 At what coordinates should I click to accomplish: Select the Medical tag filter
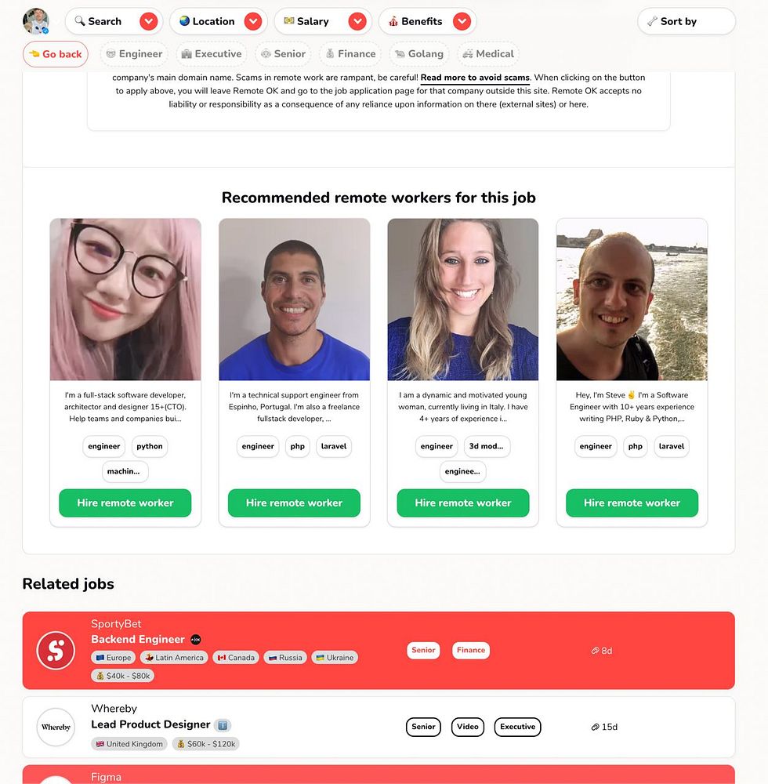coord(488,54)
